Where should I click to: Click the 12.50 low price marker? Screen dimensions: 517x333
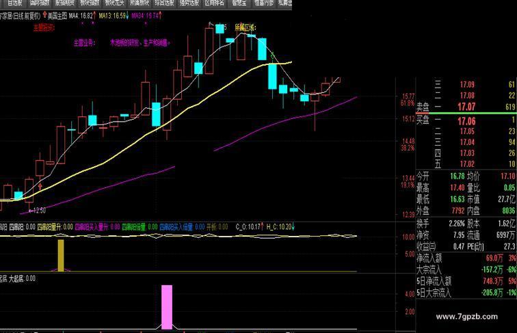pyautogui.click(x=39, y=211)
